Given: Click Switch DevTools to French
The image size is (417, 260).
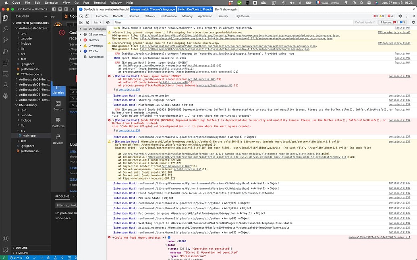Looking at the screenshot, I should click(x=195, y=9).
